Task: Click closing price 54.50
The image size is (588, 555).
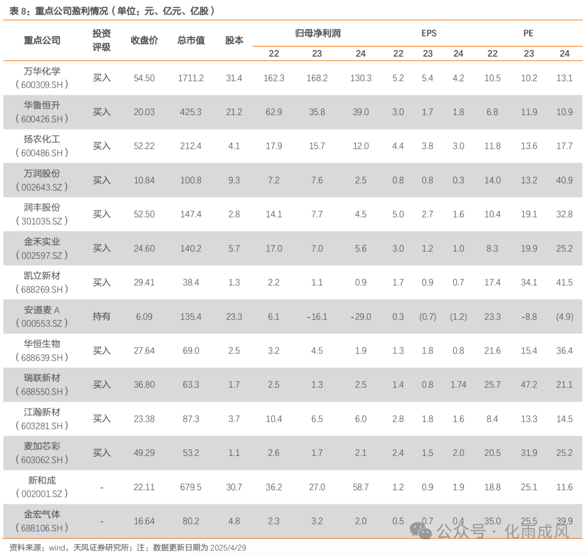Action: (144, 78)
